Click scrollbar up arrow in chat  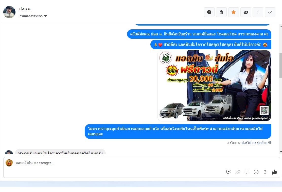[x=281, y=27]
